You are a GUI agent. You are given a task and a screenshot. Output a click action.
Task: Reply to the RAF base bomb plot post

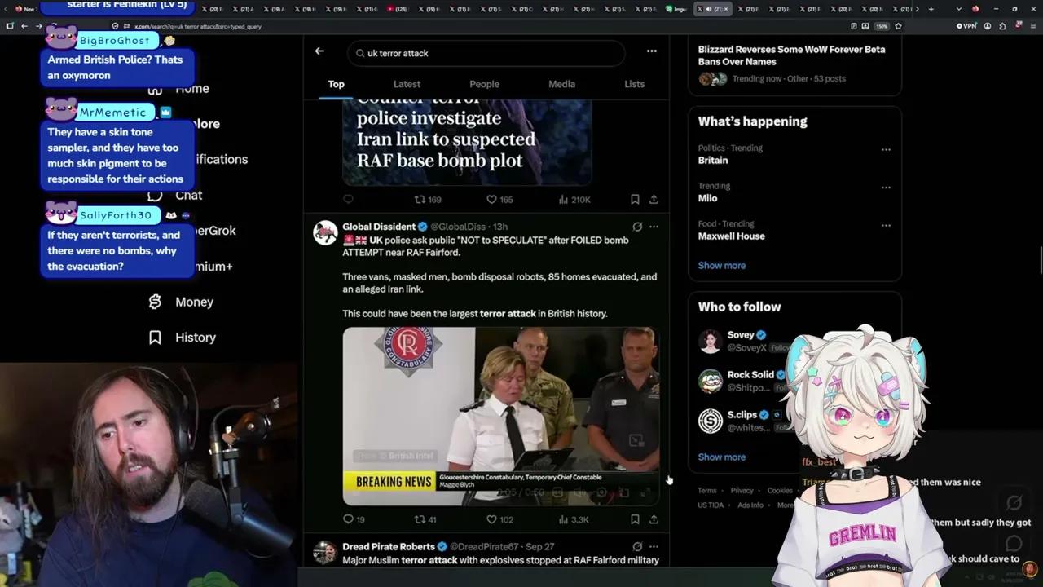348,200
